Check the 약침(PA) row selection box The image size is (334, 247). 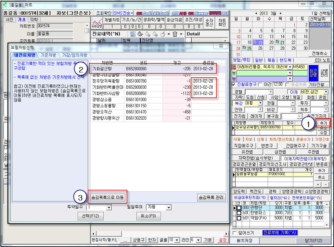point(239,218)
